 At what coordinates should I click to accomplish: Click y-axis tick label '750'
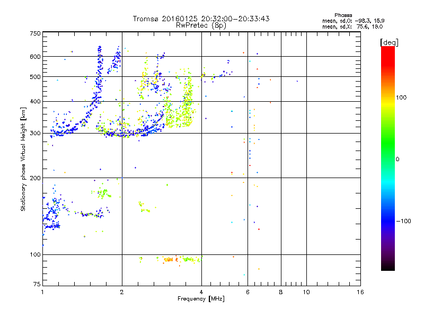pos(35,33)
